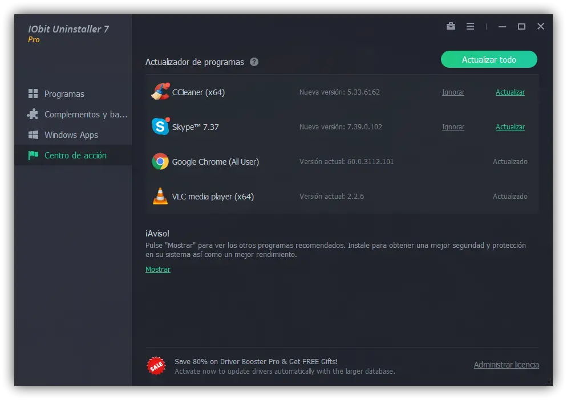Screen dimensions: 567x400
Task: Open the toolbox briefcase icon
Action: tap(451, 26)
